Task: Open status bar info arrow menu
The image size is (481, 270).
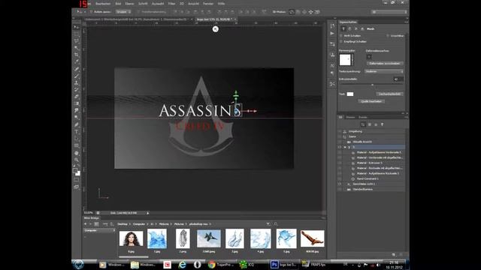Action: click(x=148, y=213)
